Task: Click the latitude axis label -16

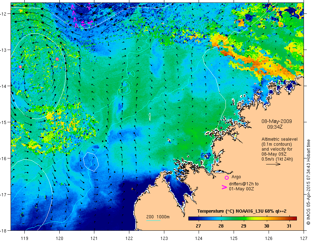Action: (4, 158)
